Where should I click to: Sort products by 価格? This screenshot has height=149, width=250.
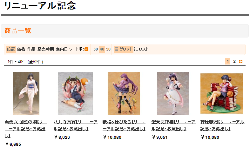tap(21, 49)
